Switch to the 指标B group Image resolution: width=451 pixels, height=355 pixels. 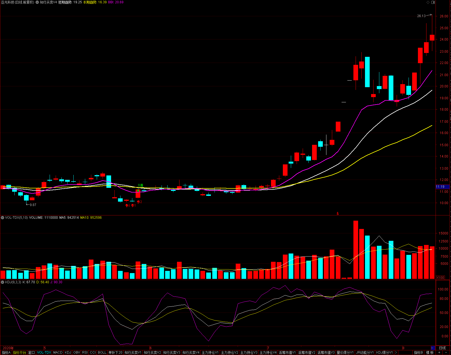point(418,353)
